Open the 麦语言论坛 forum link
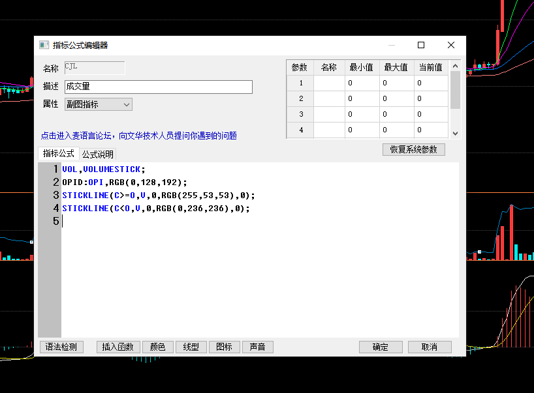This screenshot has width=534, height=393. [138, 136]
